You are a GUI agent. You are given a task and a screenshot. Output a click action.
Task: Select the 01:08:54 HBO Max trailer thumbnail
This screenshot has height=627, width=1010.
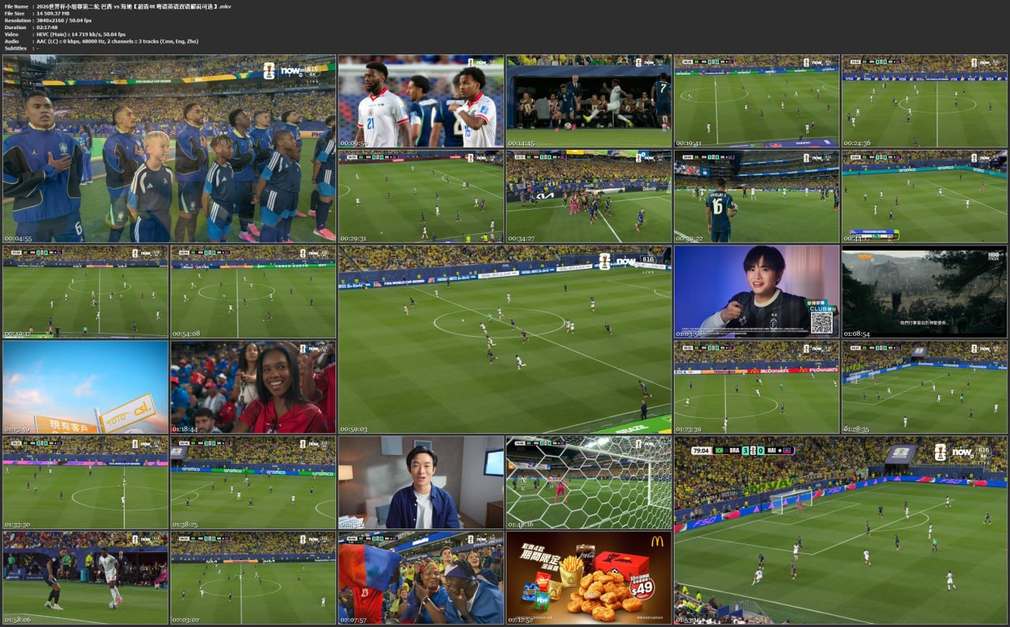point(924,292)
